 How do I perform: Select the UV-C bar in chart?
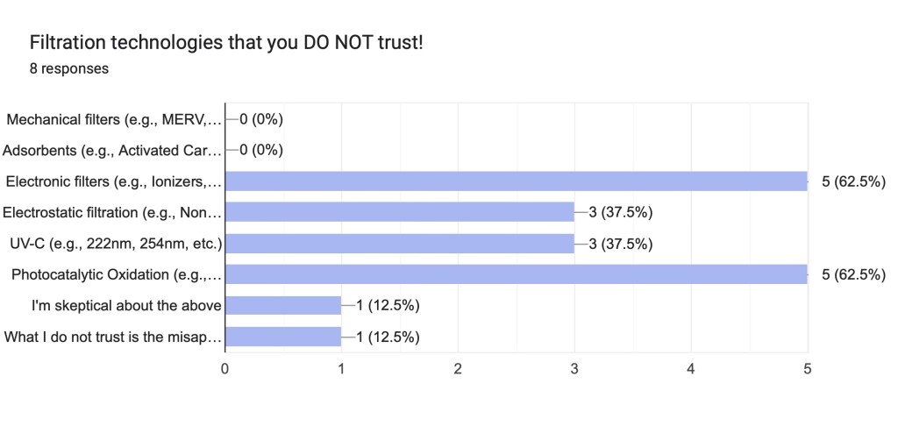point(400,244)
